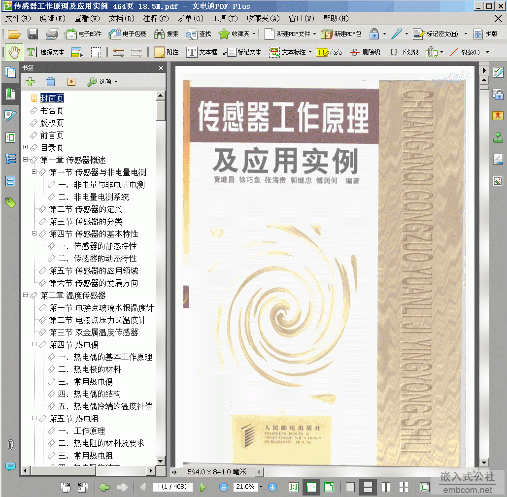Viewport: 507px width, 497px height.
Task: Select the marquee snapshot tool
Action: [x=97, y=52]
